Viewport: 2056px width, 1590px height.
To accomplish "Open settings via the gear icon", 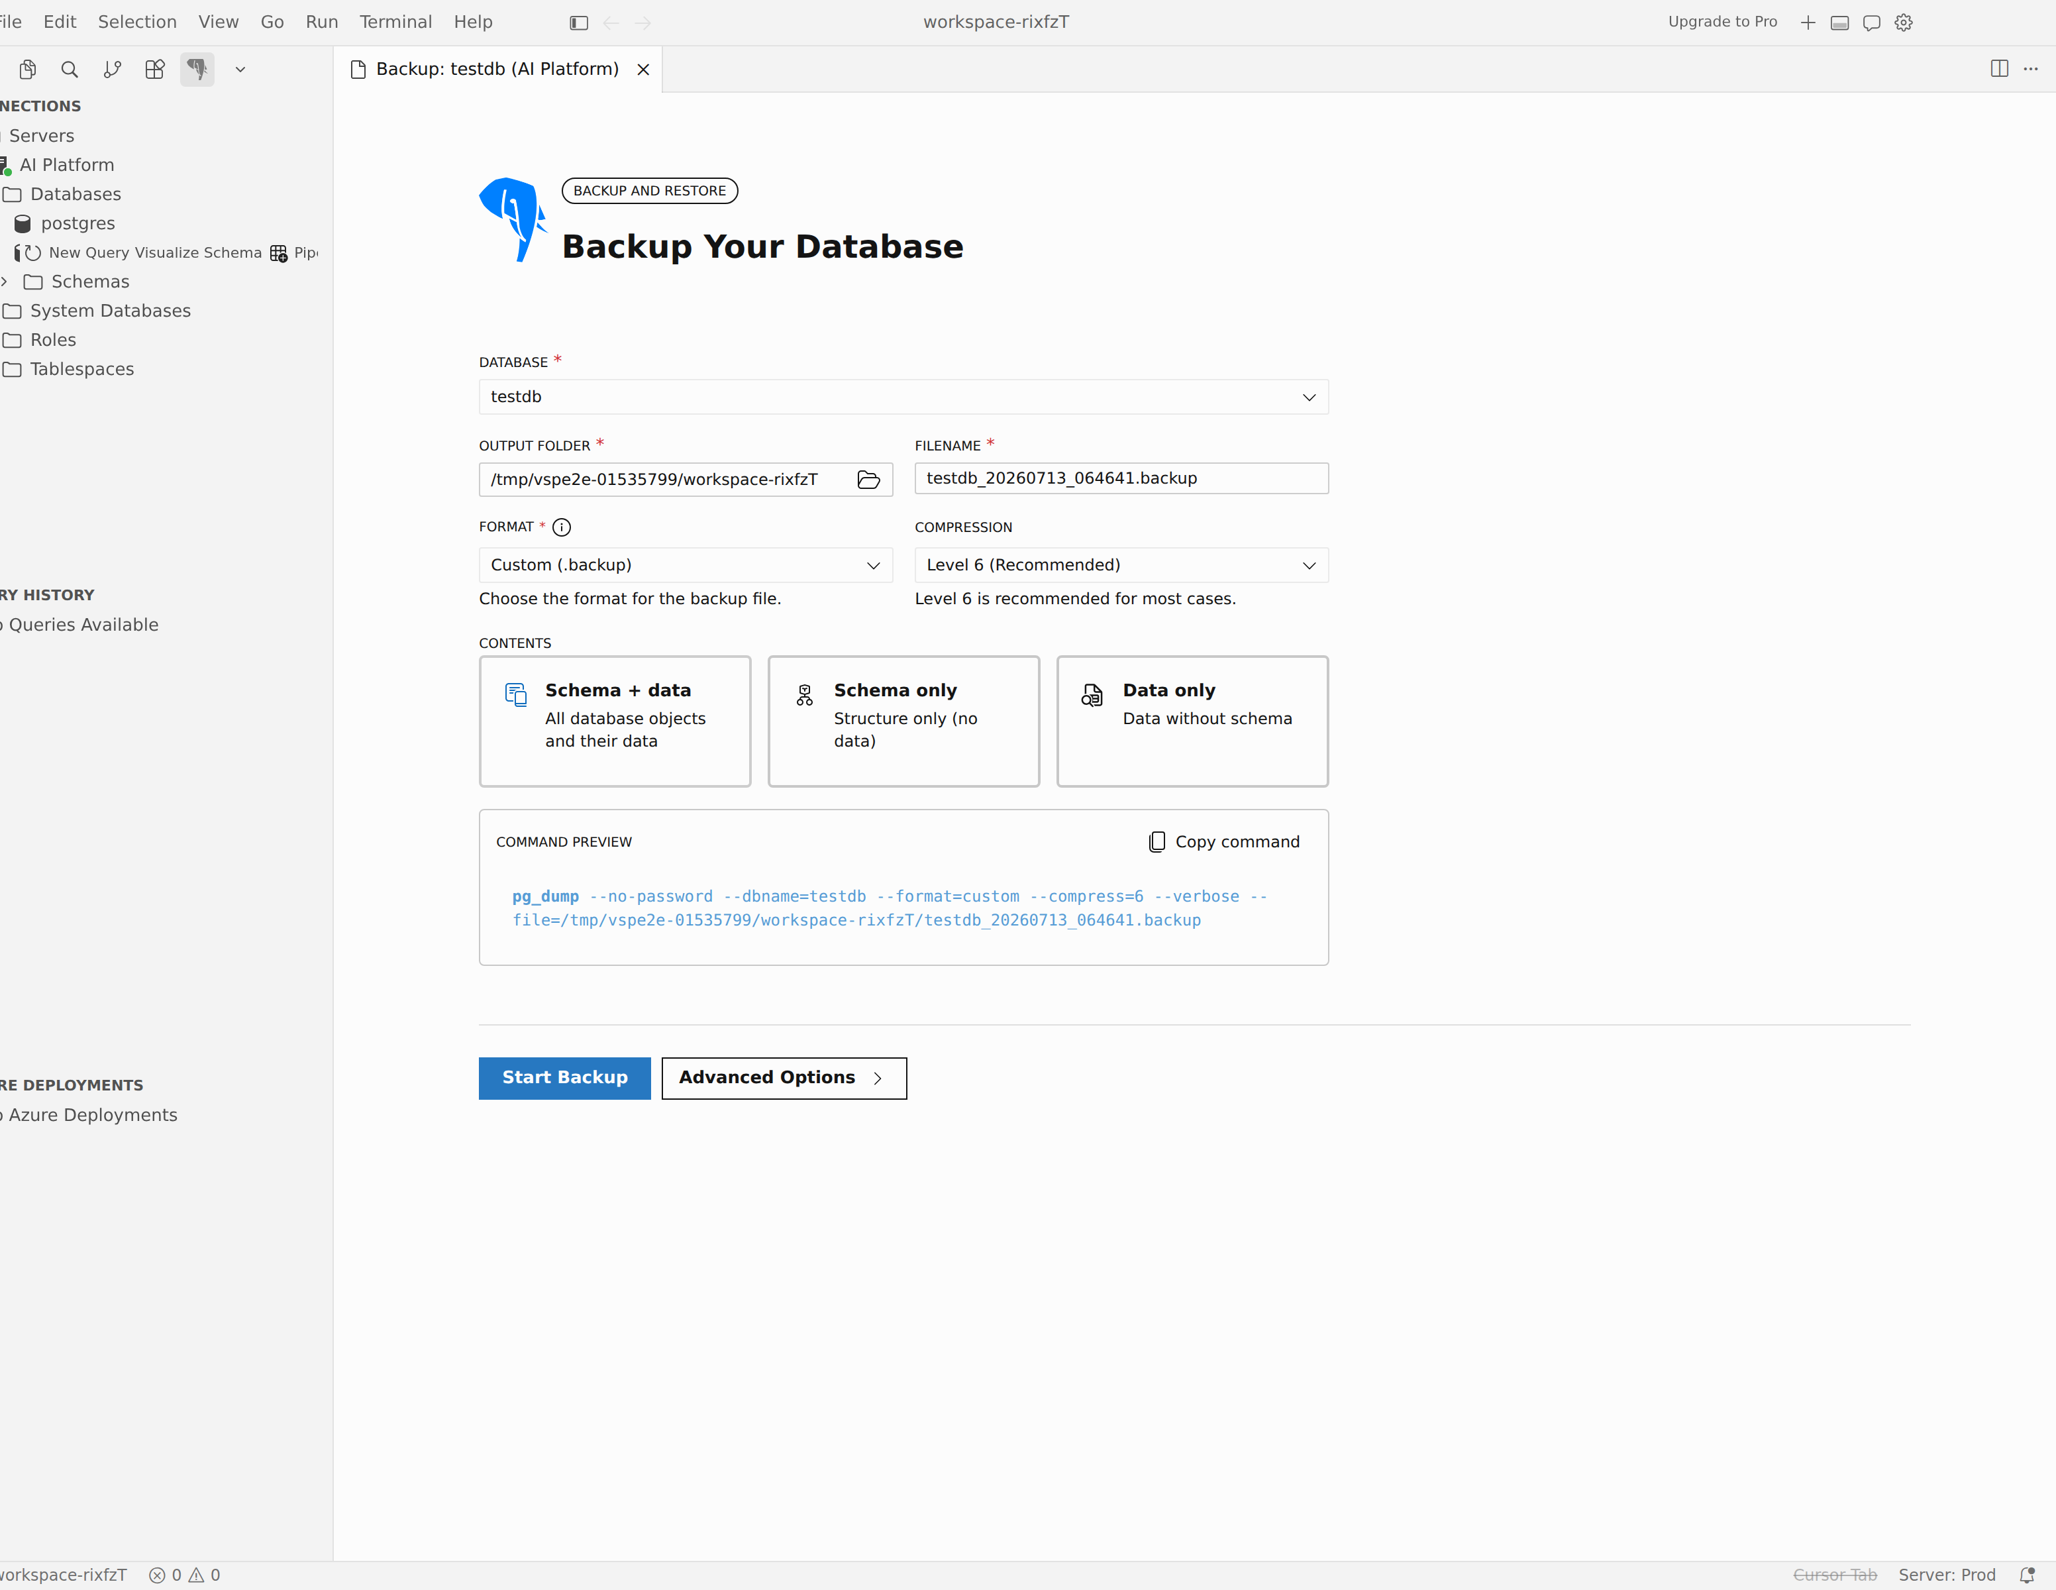I will [1904, 23].
